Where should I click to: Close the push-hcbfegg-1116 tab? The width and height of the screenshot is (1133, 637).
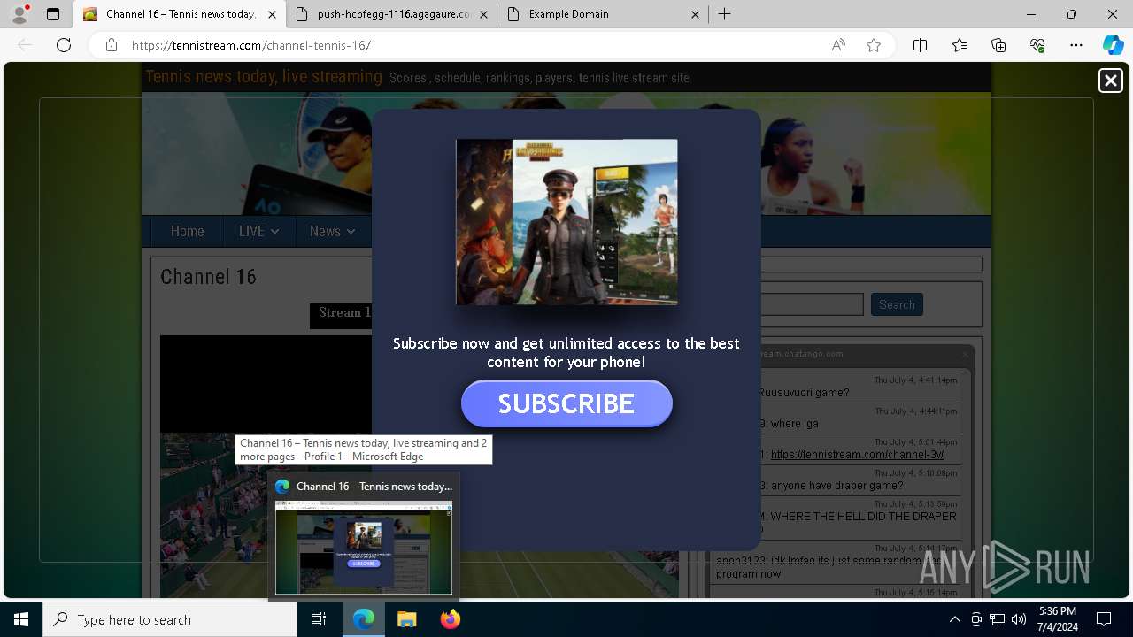[x=483, y=14]
